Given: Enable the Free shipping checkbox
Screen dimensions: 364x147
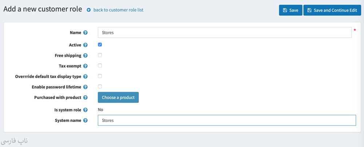Looking at the screenshot, I should point(100,55).
